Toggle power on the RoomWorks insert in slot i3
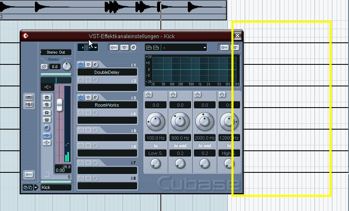 click(81, 97)
